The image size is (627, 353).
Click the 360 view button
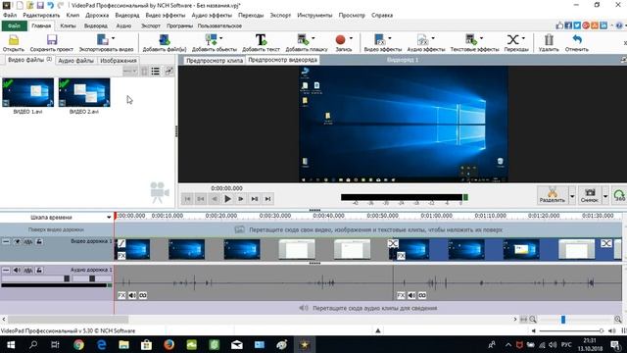click(619, 195)
